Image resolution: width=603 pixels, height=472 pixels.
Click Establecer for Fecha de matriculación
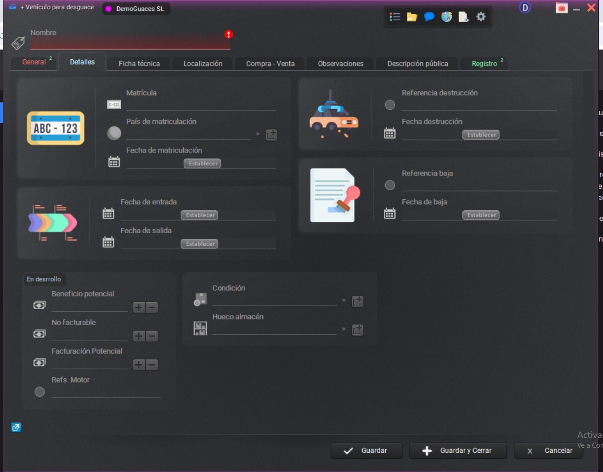[x=203, y=163]
